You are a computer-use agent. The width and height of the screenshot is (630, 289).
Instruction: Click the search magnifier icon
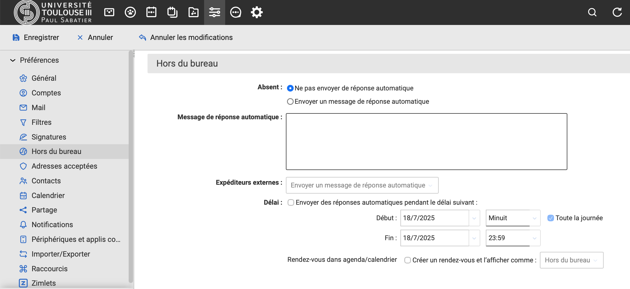592,12
